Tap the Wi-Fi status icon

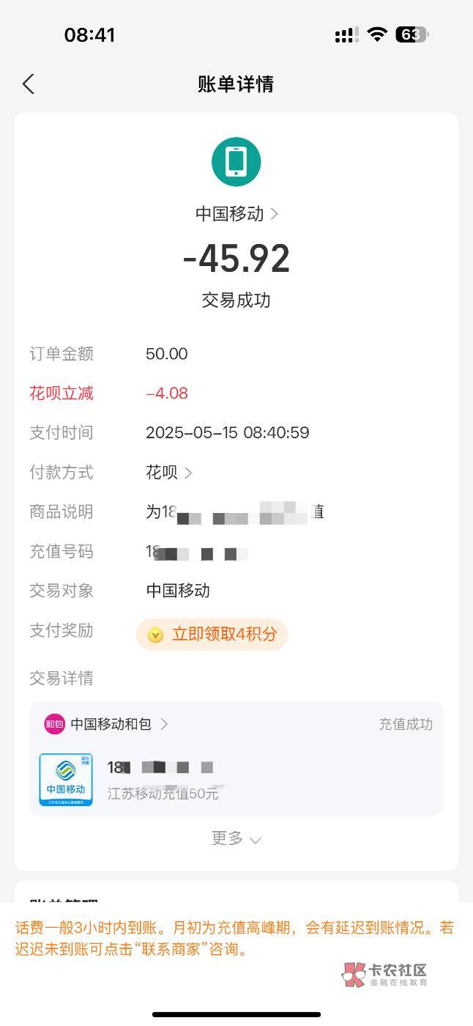[x=377, y=34]
